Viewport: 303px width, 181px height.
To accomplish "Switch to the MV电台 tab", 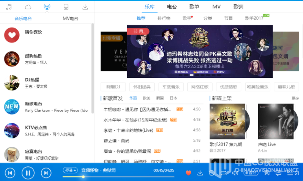I will pos(70,18).
